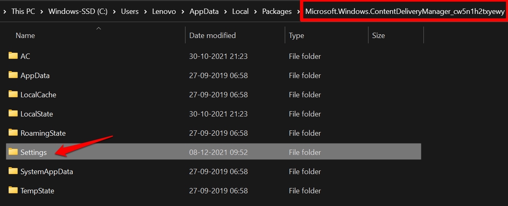Expand the chevron after This PC
Screen dimensions: 508x206
click(x=41, y=11)
